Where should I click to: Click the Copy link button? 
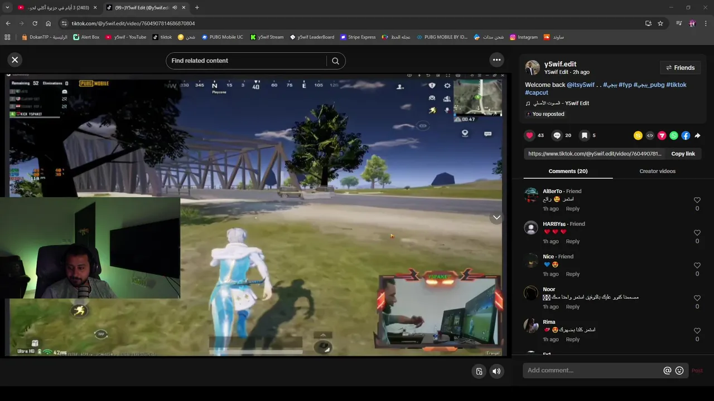pyautogui.click(x=683, y=154)
